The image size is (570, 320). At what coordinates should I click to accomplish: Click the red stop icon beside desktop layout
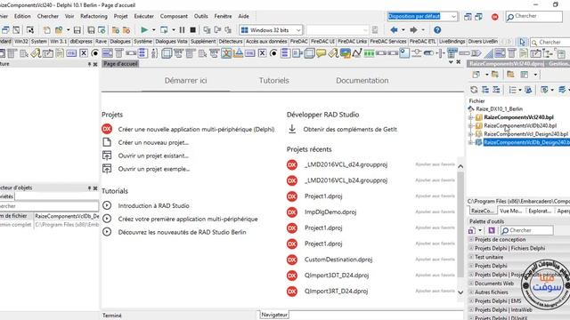pos(495,17)
